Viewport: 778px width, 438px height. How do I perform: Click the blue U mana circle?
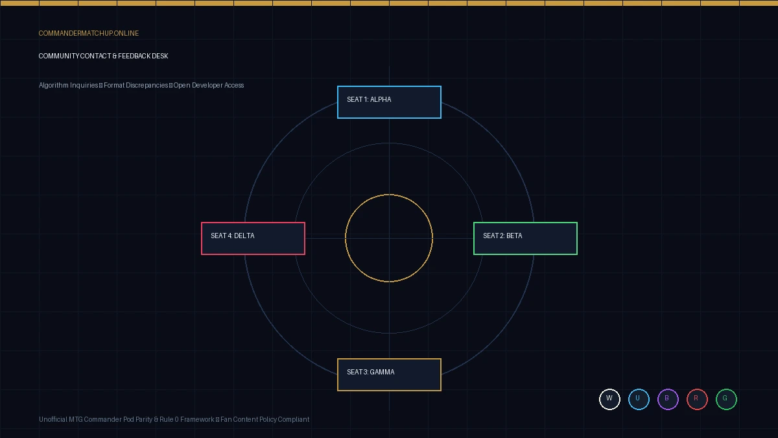639,399
